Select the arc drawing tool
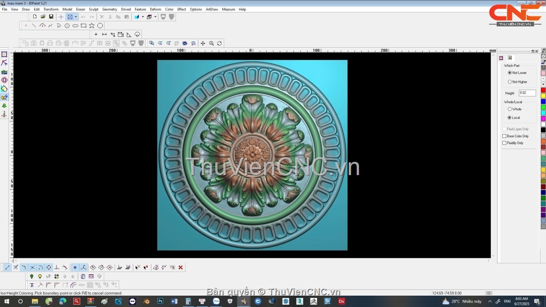The height and width of the screenshot is (307, 546). pyautogui.click(x=42, y=25)
